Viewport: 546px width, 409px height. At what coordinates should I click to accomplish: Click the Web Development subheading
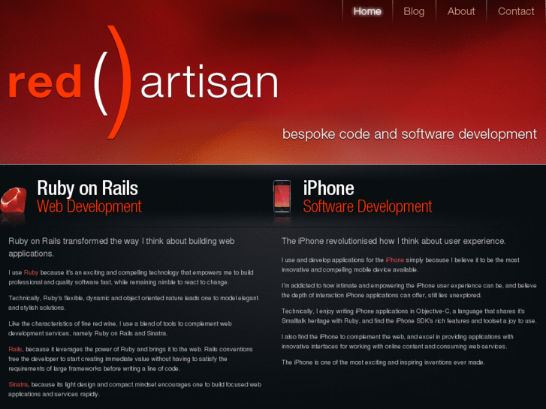tap(89, 206)
